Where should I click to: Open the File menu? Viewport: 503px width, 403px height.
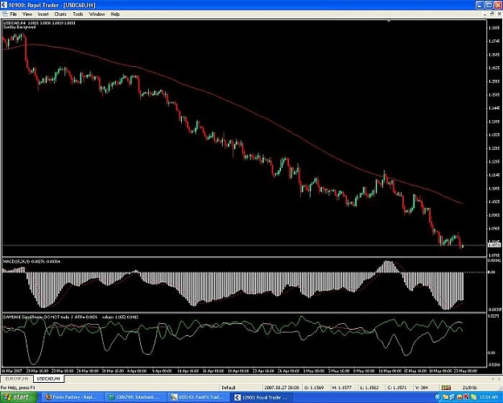point(13,15)
